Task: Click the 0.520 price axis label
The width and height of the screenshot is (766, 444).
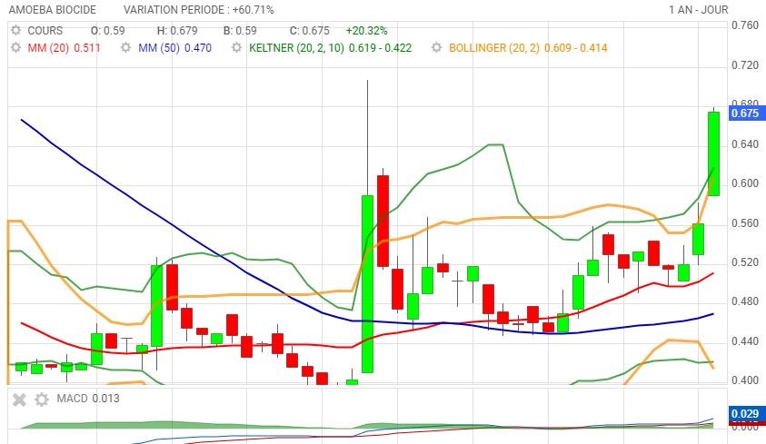Action: tap(745, 262)
